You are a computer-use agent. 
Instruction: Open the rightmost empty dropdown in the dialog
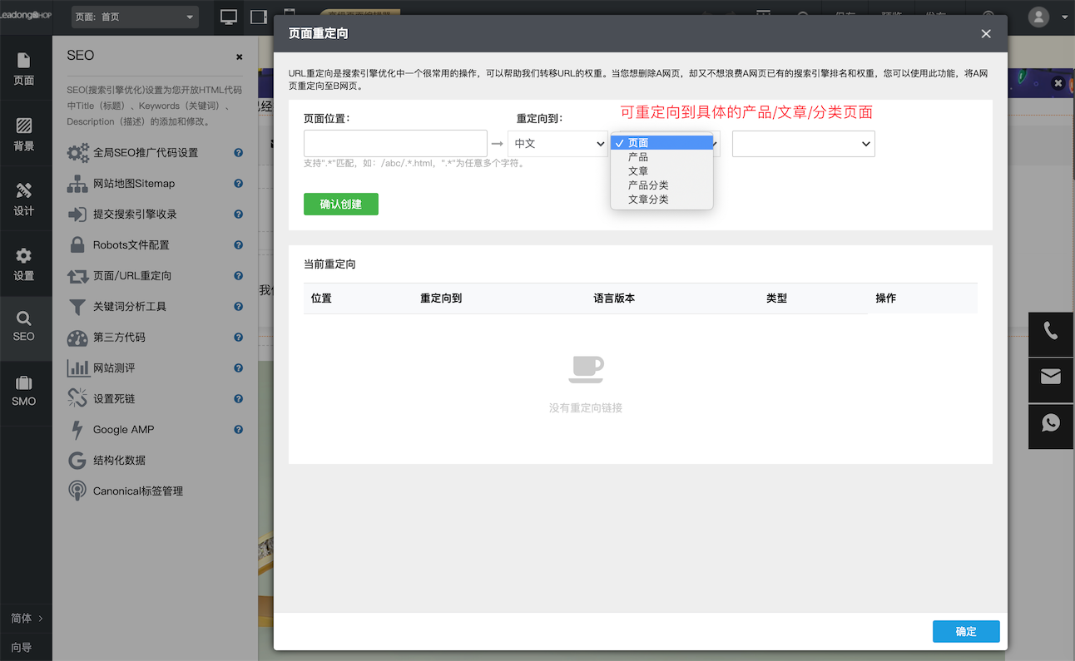pos(802,143)
